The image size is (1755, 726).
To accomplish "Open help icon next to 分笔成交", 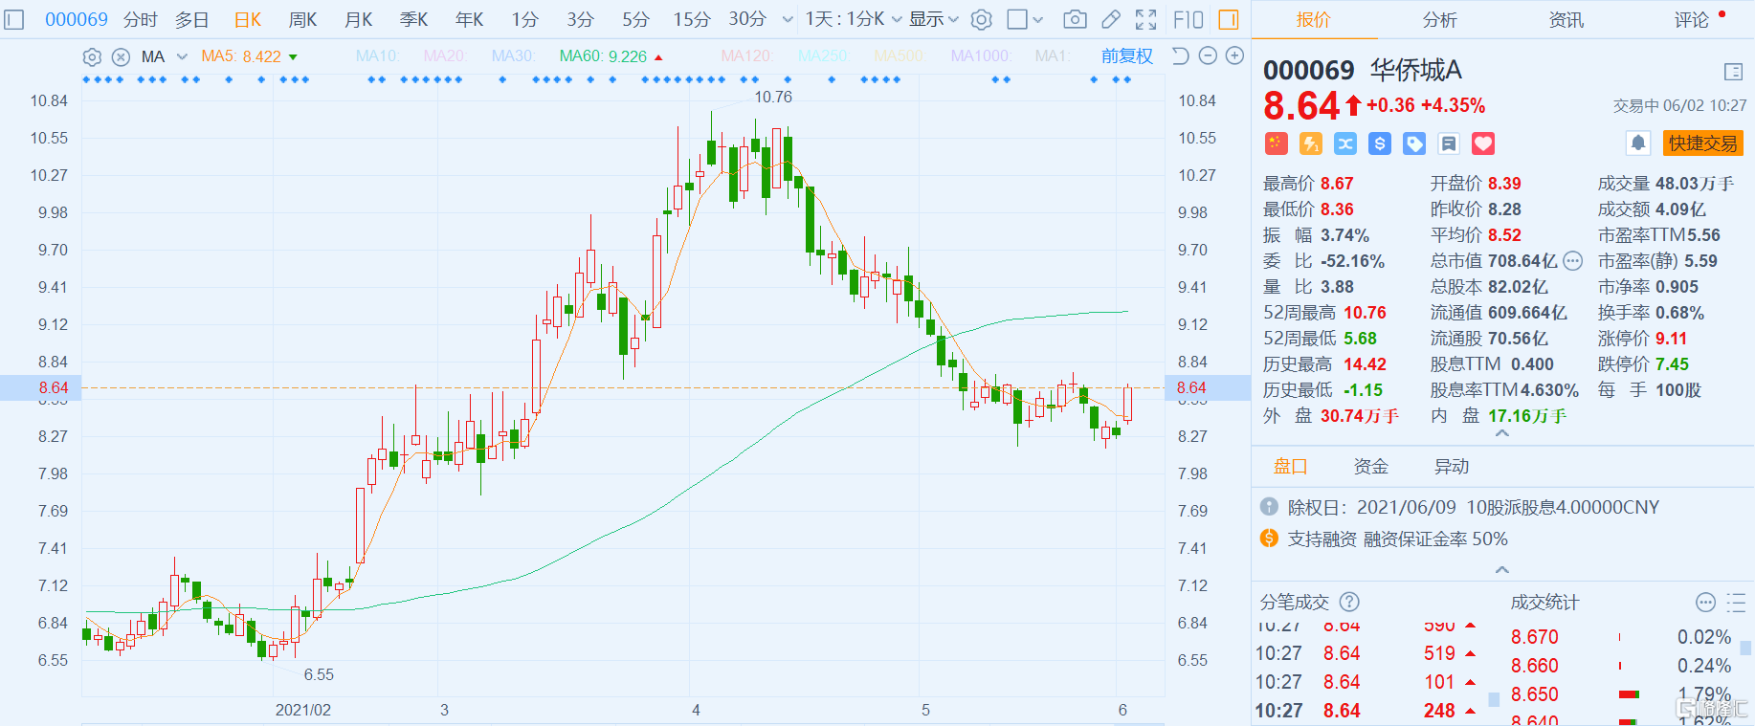I will 1349,602.
